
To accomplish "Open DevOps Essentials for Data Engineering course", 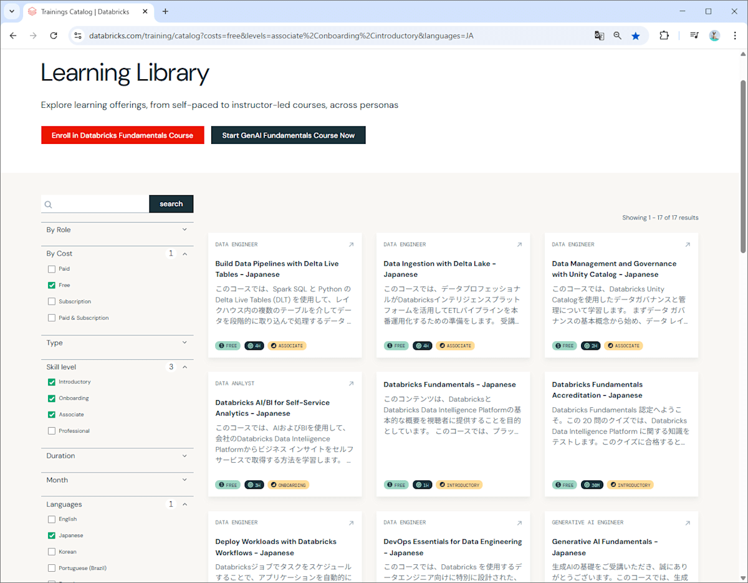I will tap(453, 547).
